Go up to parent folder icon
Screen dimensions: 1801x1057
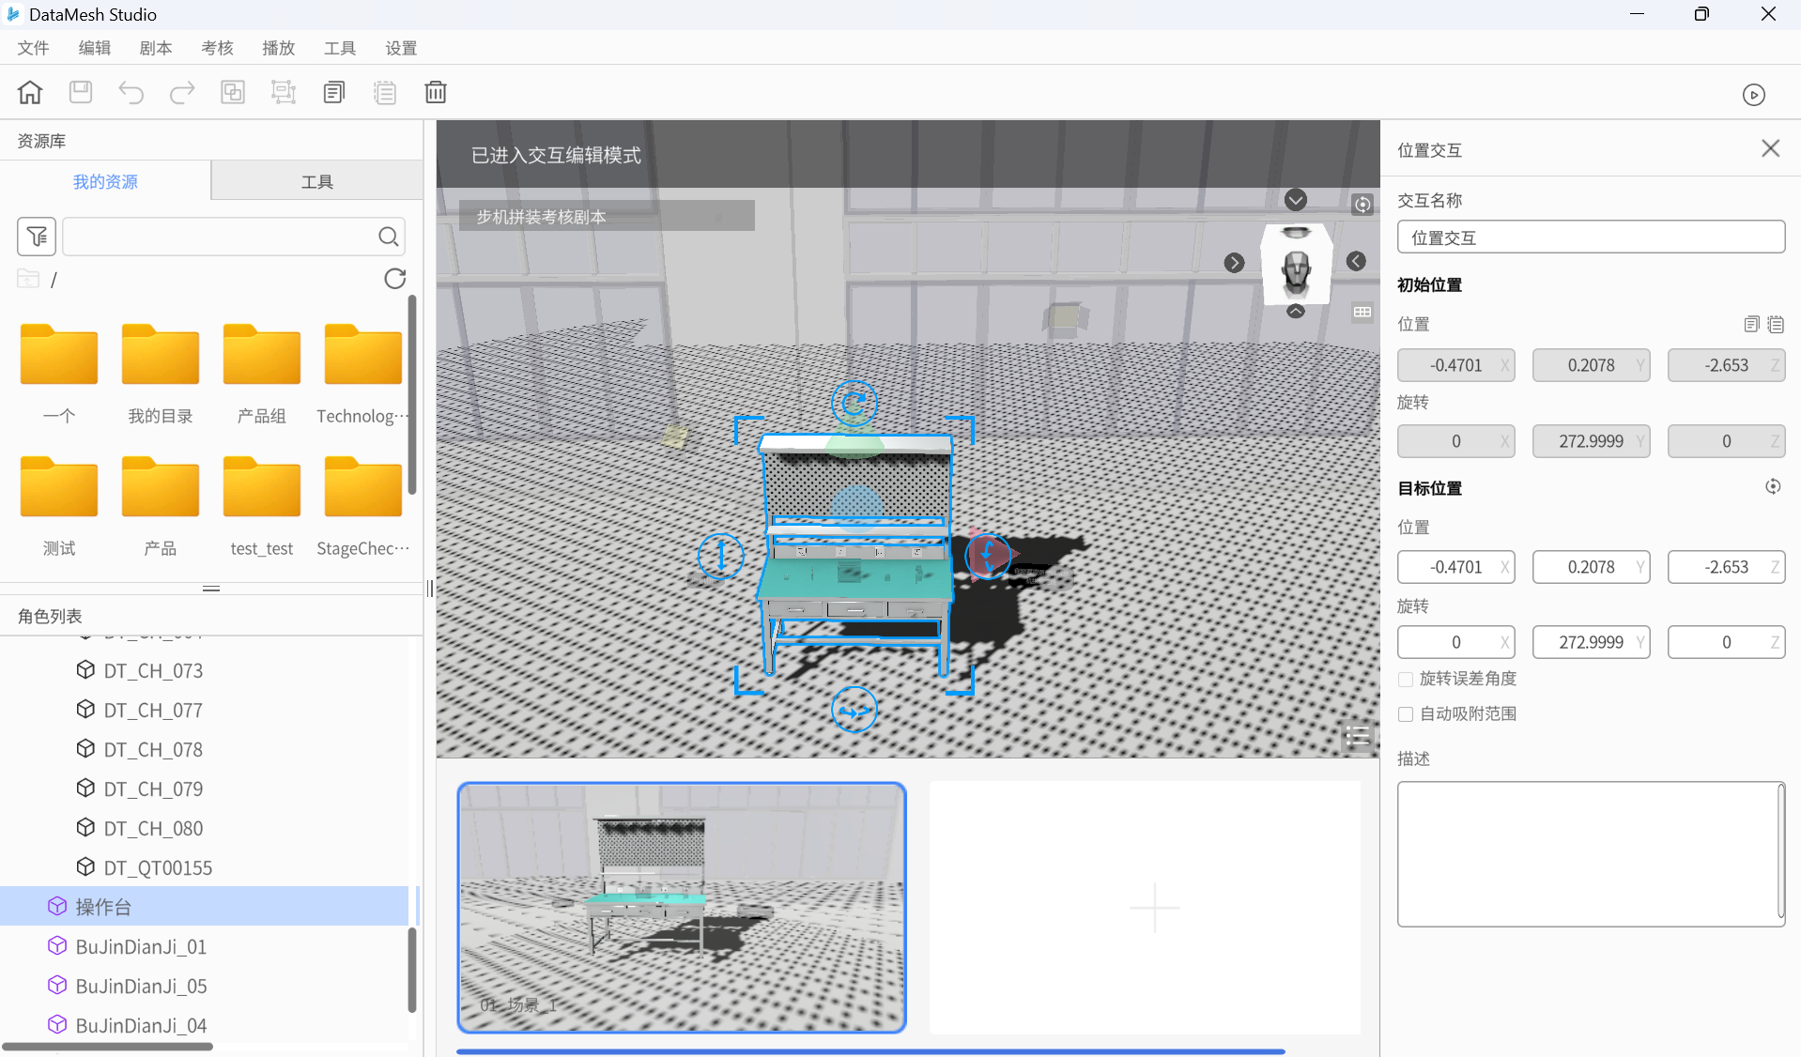click(x=28, y=279)
